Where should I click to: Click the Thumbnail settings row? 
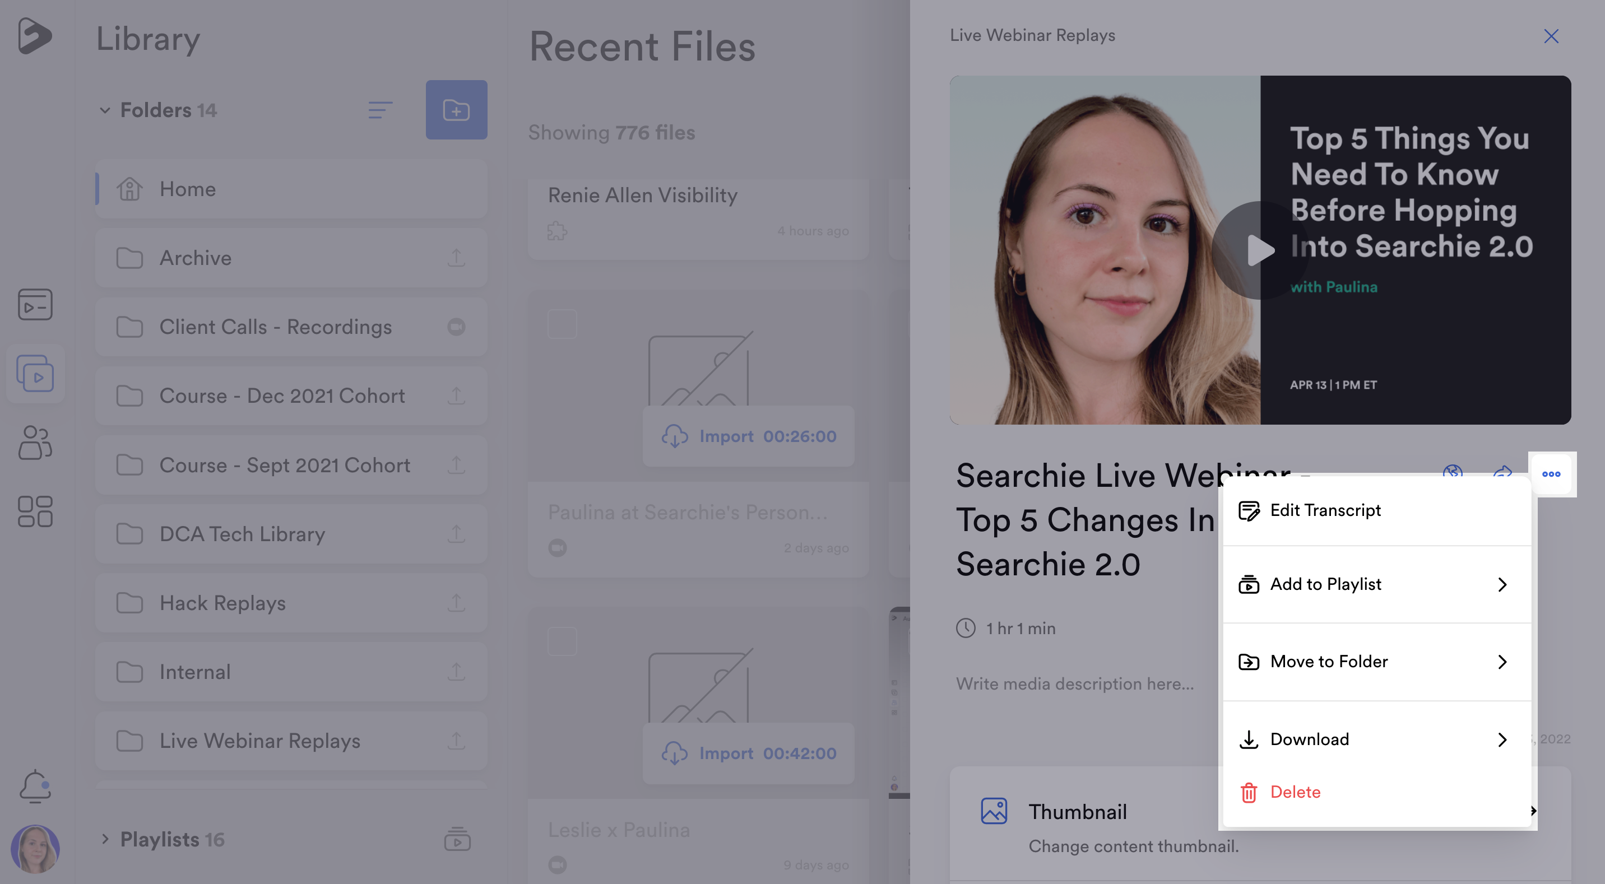[1260, 823]
